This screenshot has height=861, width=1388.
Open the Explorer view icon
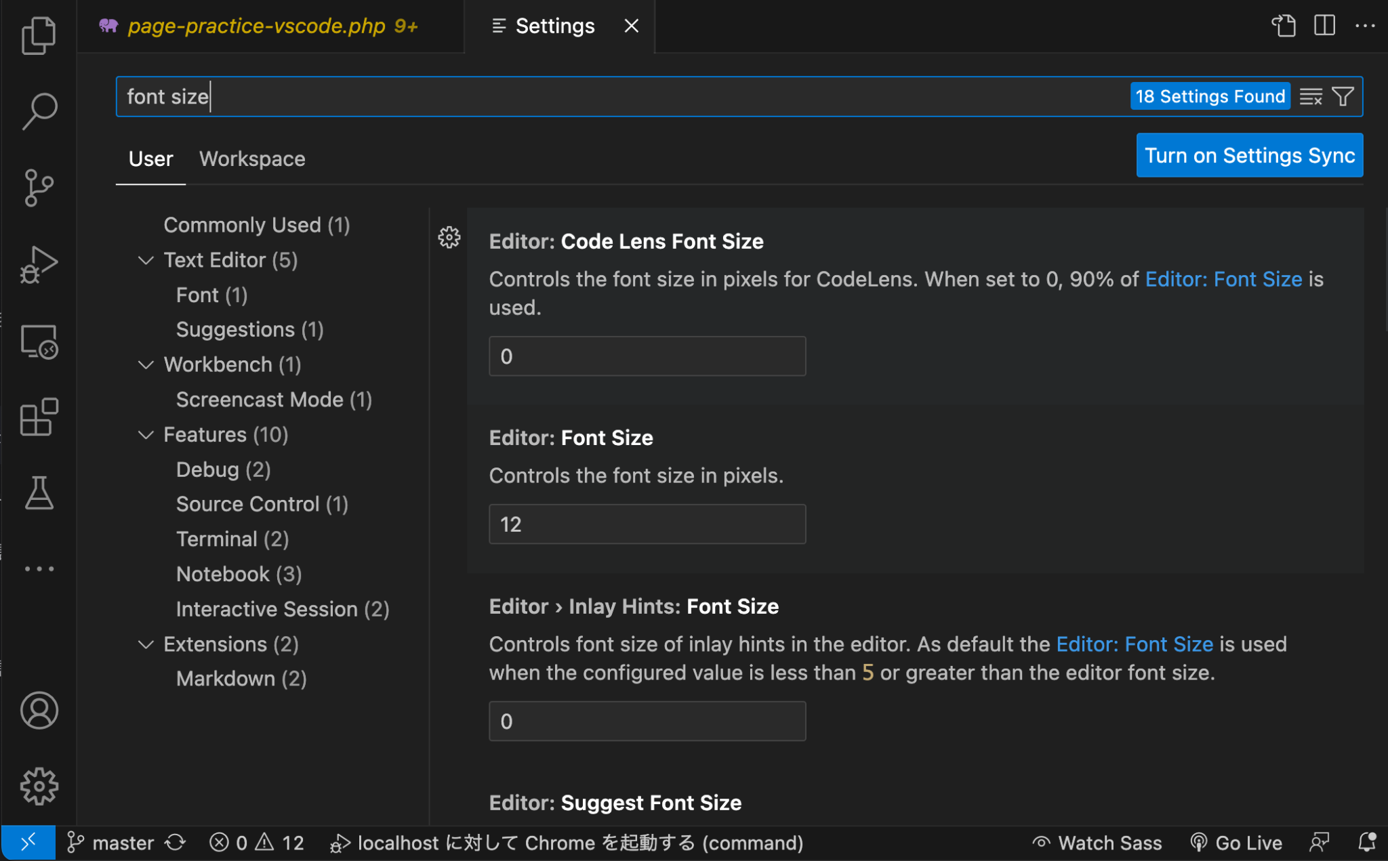pyautogui.click(x=39, y=35)
